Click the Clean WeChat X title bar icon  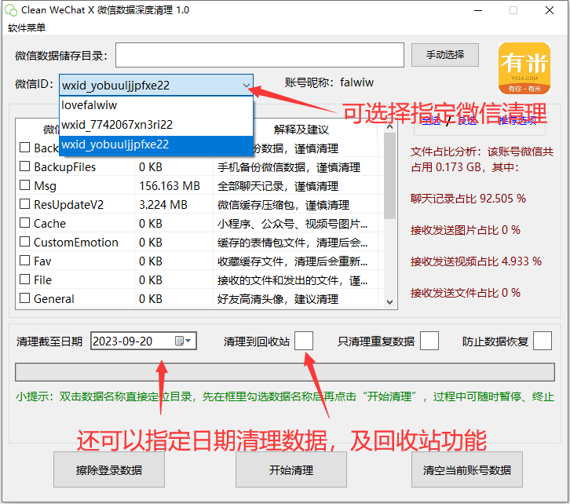click(10, 10)
